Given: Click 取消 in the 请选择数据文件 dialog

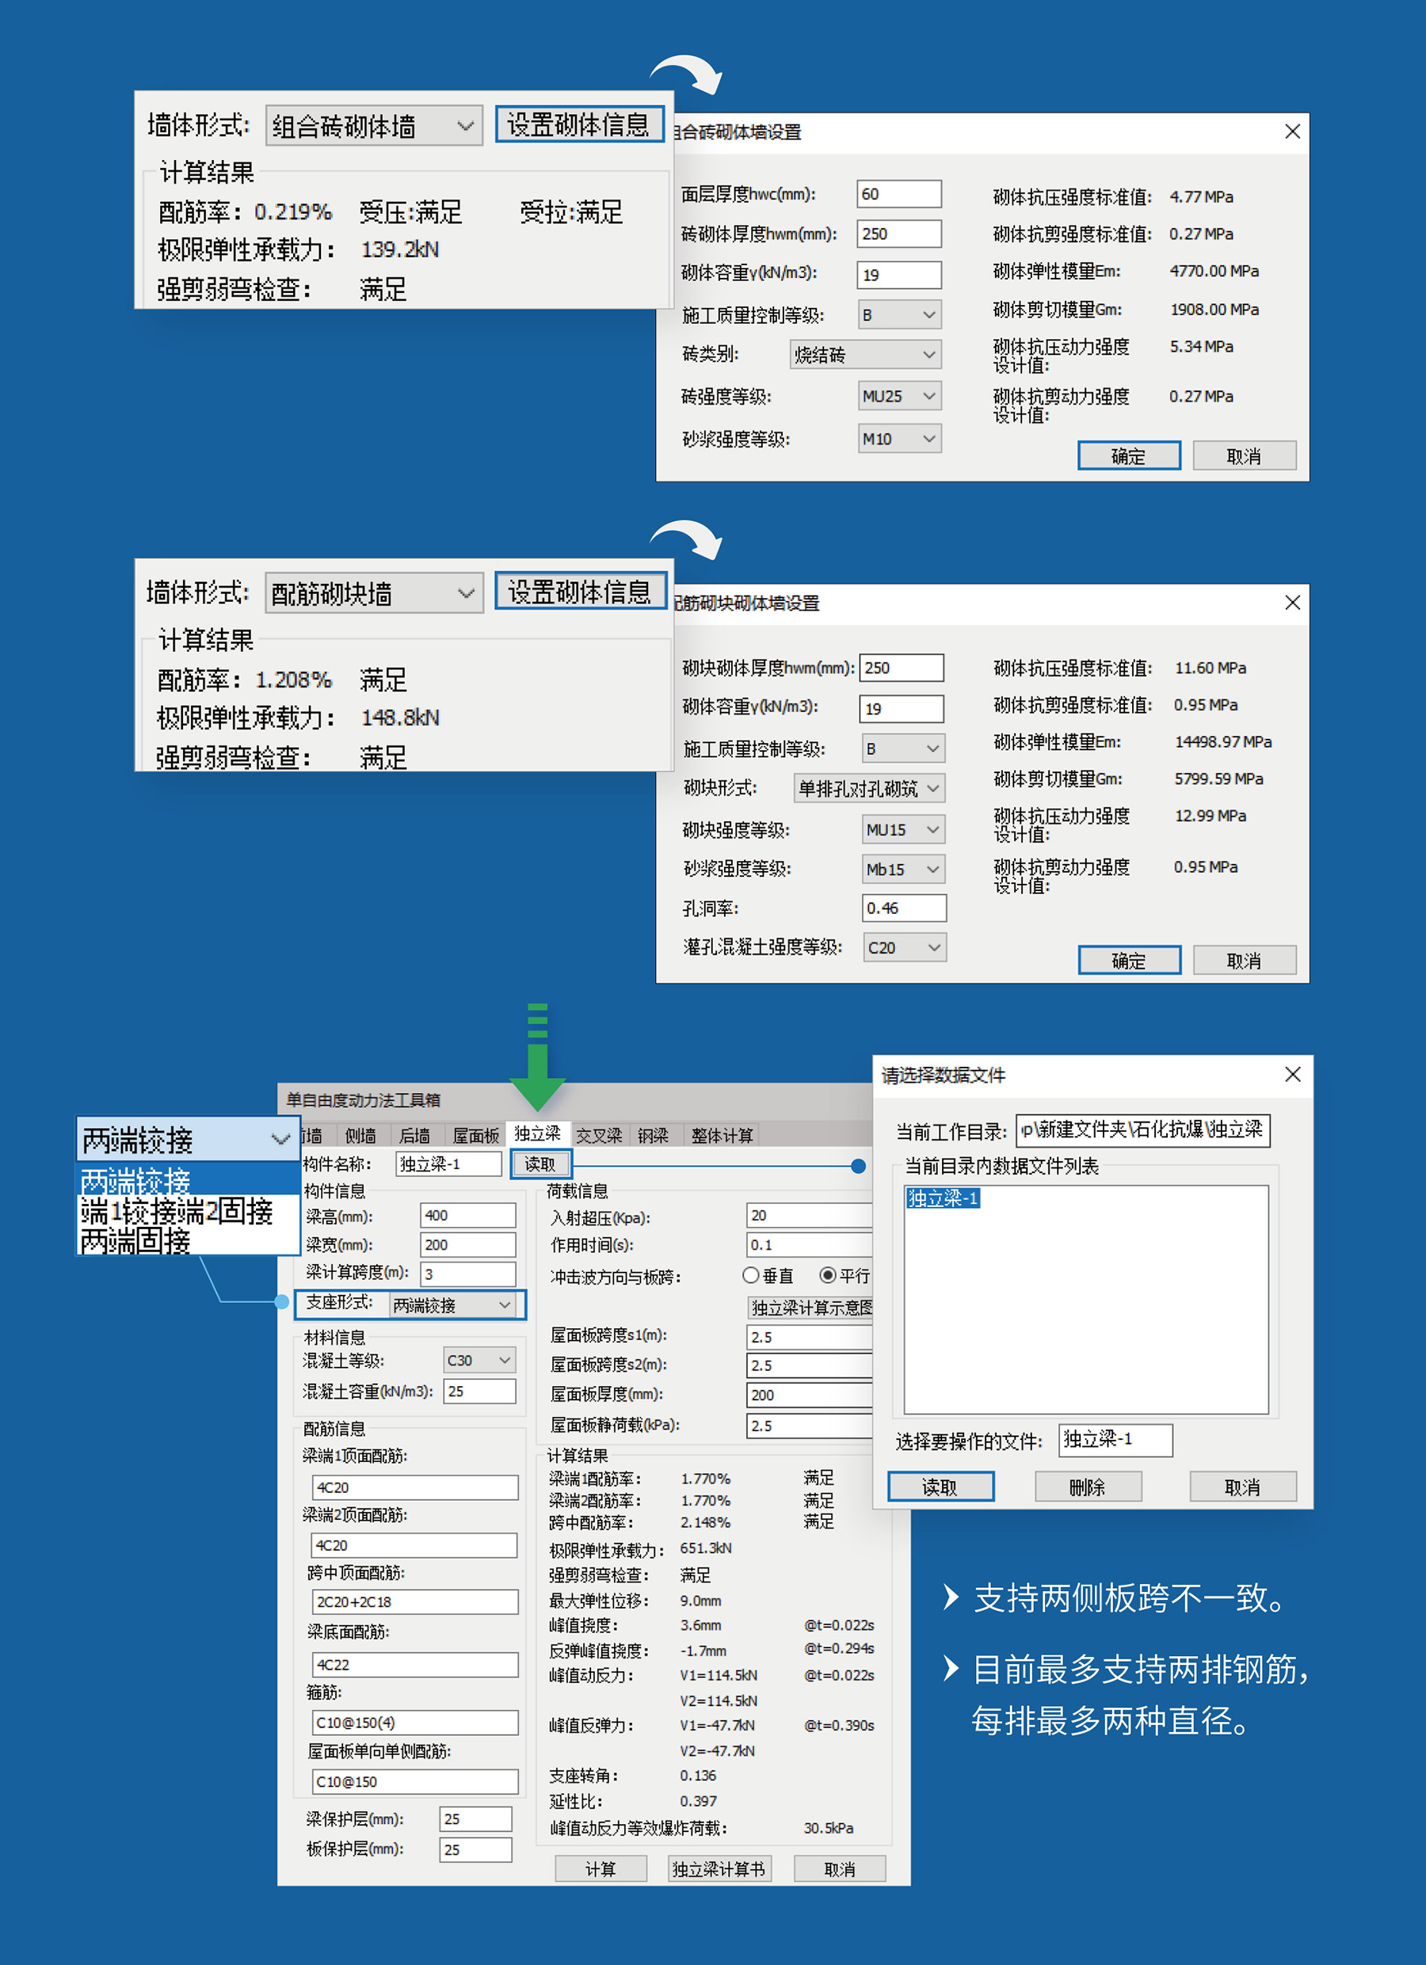Looking at the screenshot, I should (1243, 1487).
